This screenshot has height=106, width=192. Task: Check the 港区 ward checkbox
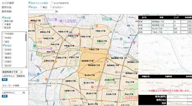point(4,41)
